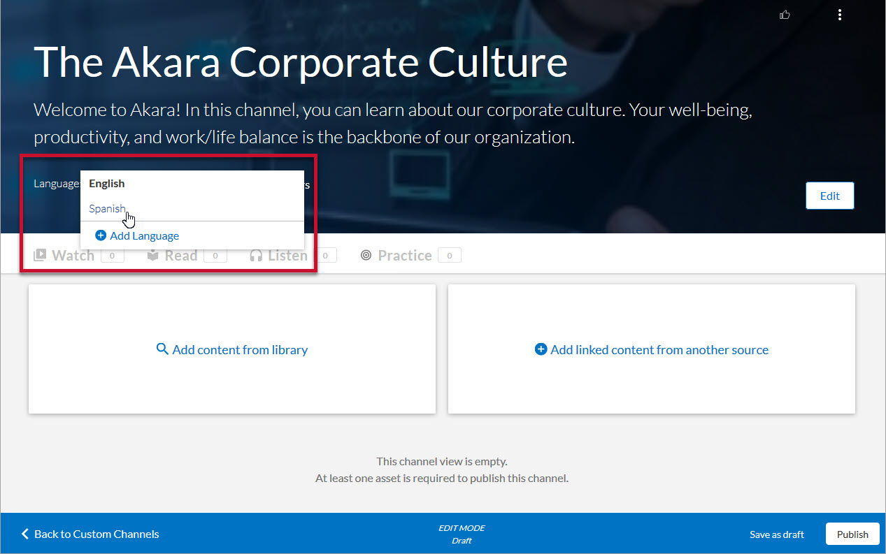Viewport: 886px width, 554px height.
Task: Click the Listen headphones icon
Action: 256,256
